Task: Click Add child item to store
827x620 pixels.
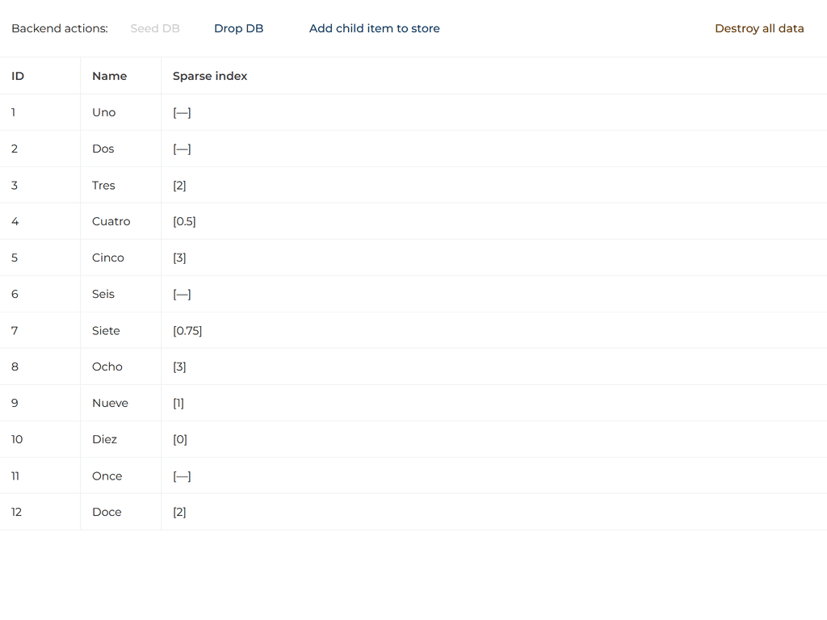Action: 374,28
